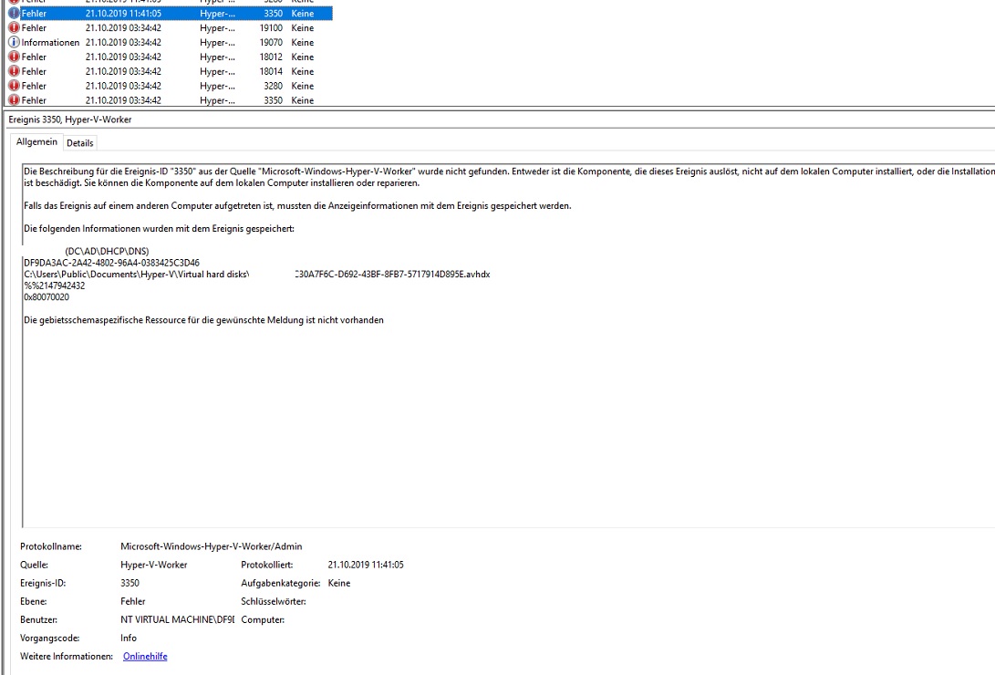
Task: Click the (DC\AD\DHCP\DNS) text line
Action: [107, 251]
